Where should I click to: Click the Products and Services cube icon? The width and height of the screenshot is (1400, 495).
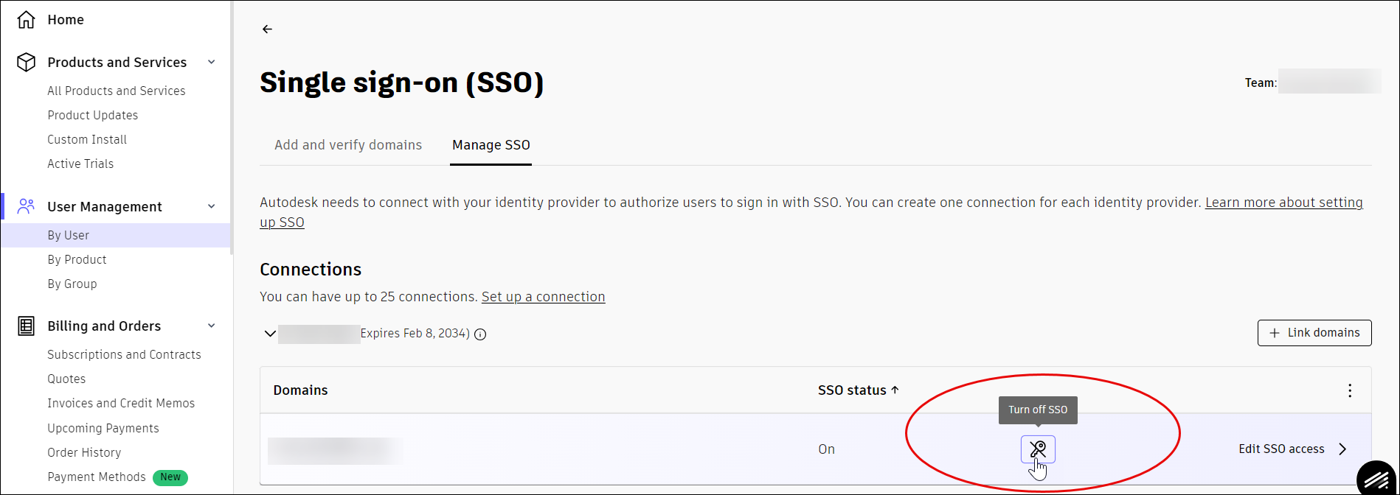pyautogui.click(x=27, y=63)
